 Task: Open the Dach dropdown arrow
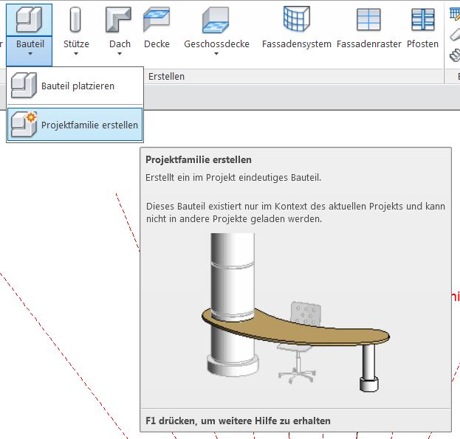click(x=119, y=54)
